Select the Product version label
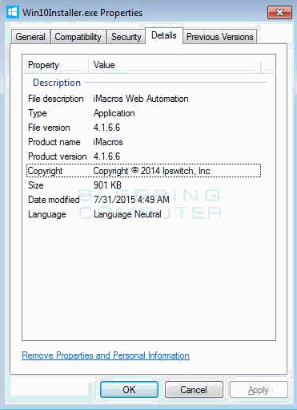Viewport: 297px width, 410px height. point(58,156)
